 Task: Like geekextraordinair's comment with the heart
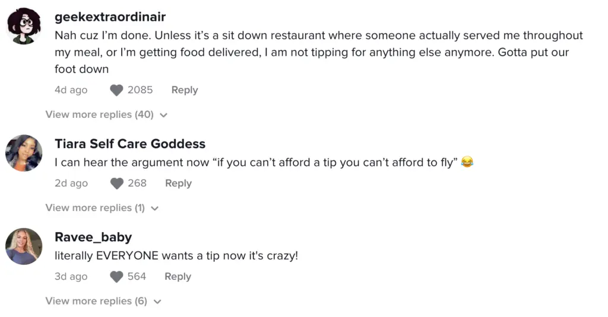coord(117,90)
